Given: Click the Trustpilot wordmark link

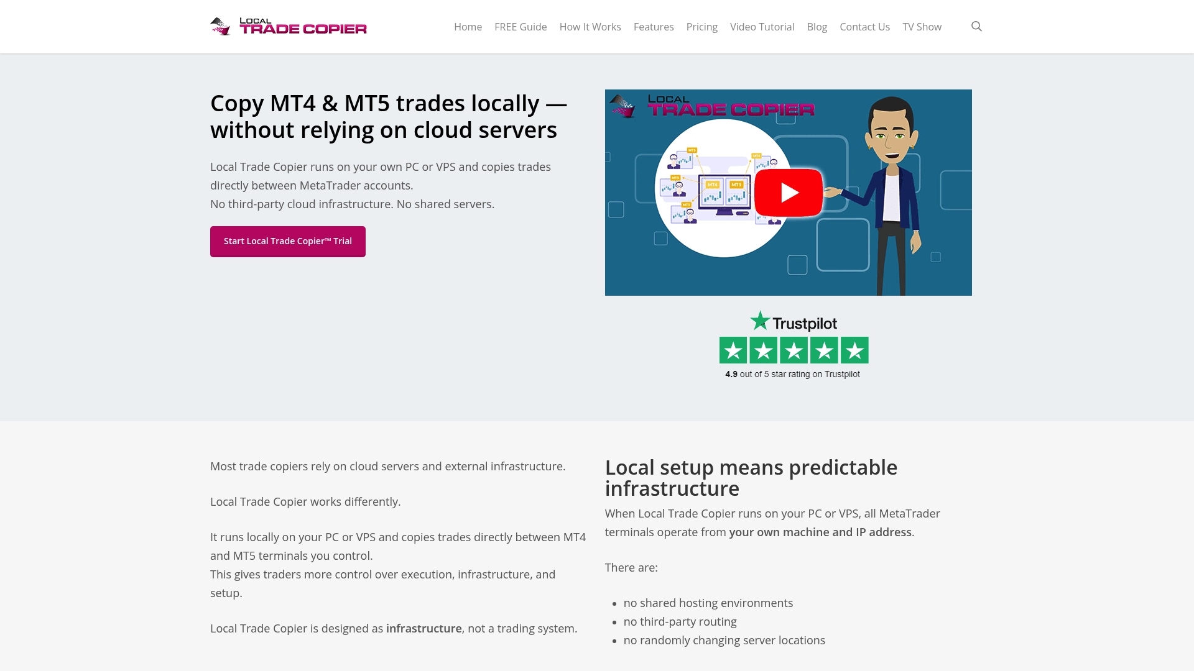Looking at the screenshot, I should coord(805,322).
